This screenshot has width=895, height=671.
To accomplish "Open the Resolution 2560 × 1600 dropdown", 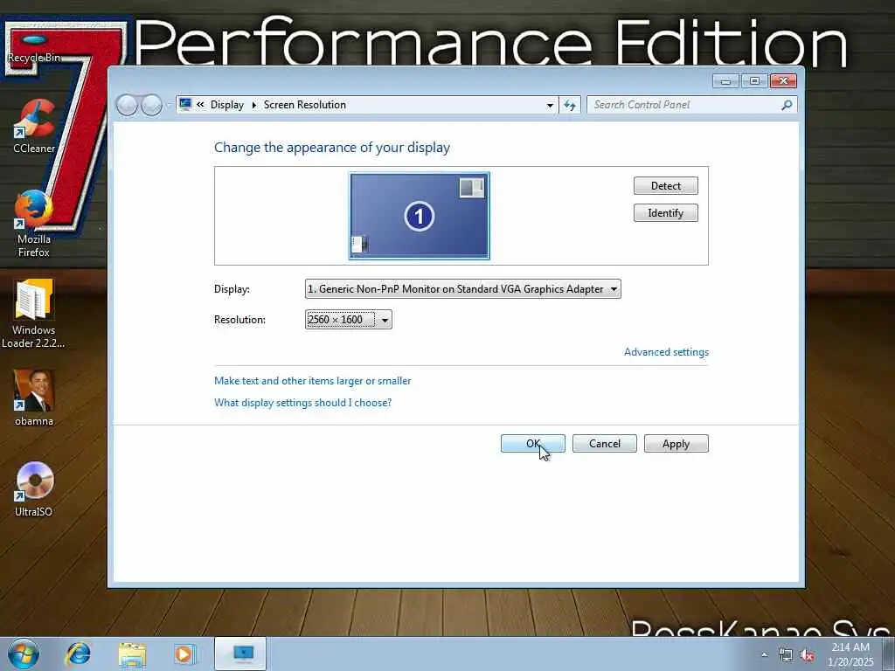I will point(348,320).
